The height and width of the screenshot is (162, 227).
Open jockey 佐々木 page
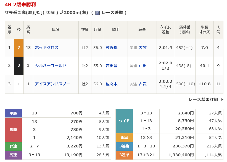click(x=112, y=84)
